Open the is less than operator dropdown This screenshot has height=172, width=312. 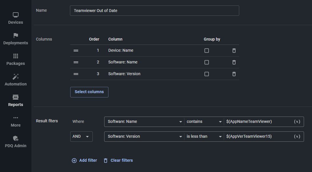point(204,136)
